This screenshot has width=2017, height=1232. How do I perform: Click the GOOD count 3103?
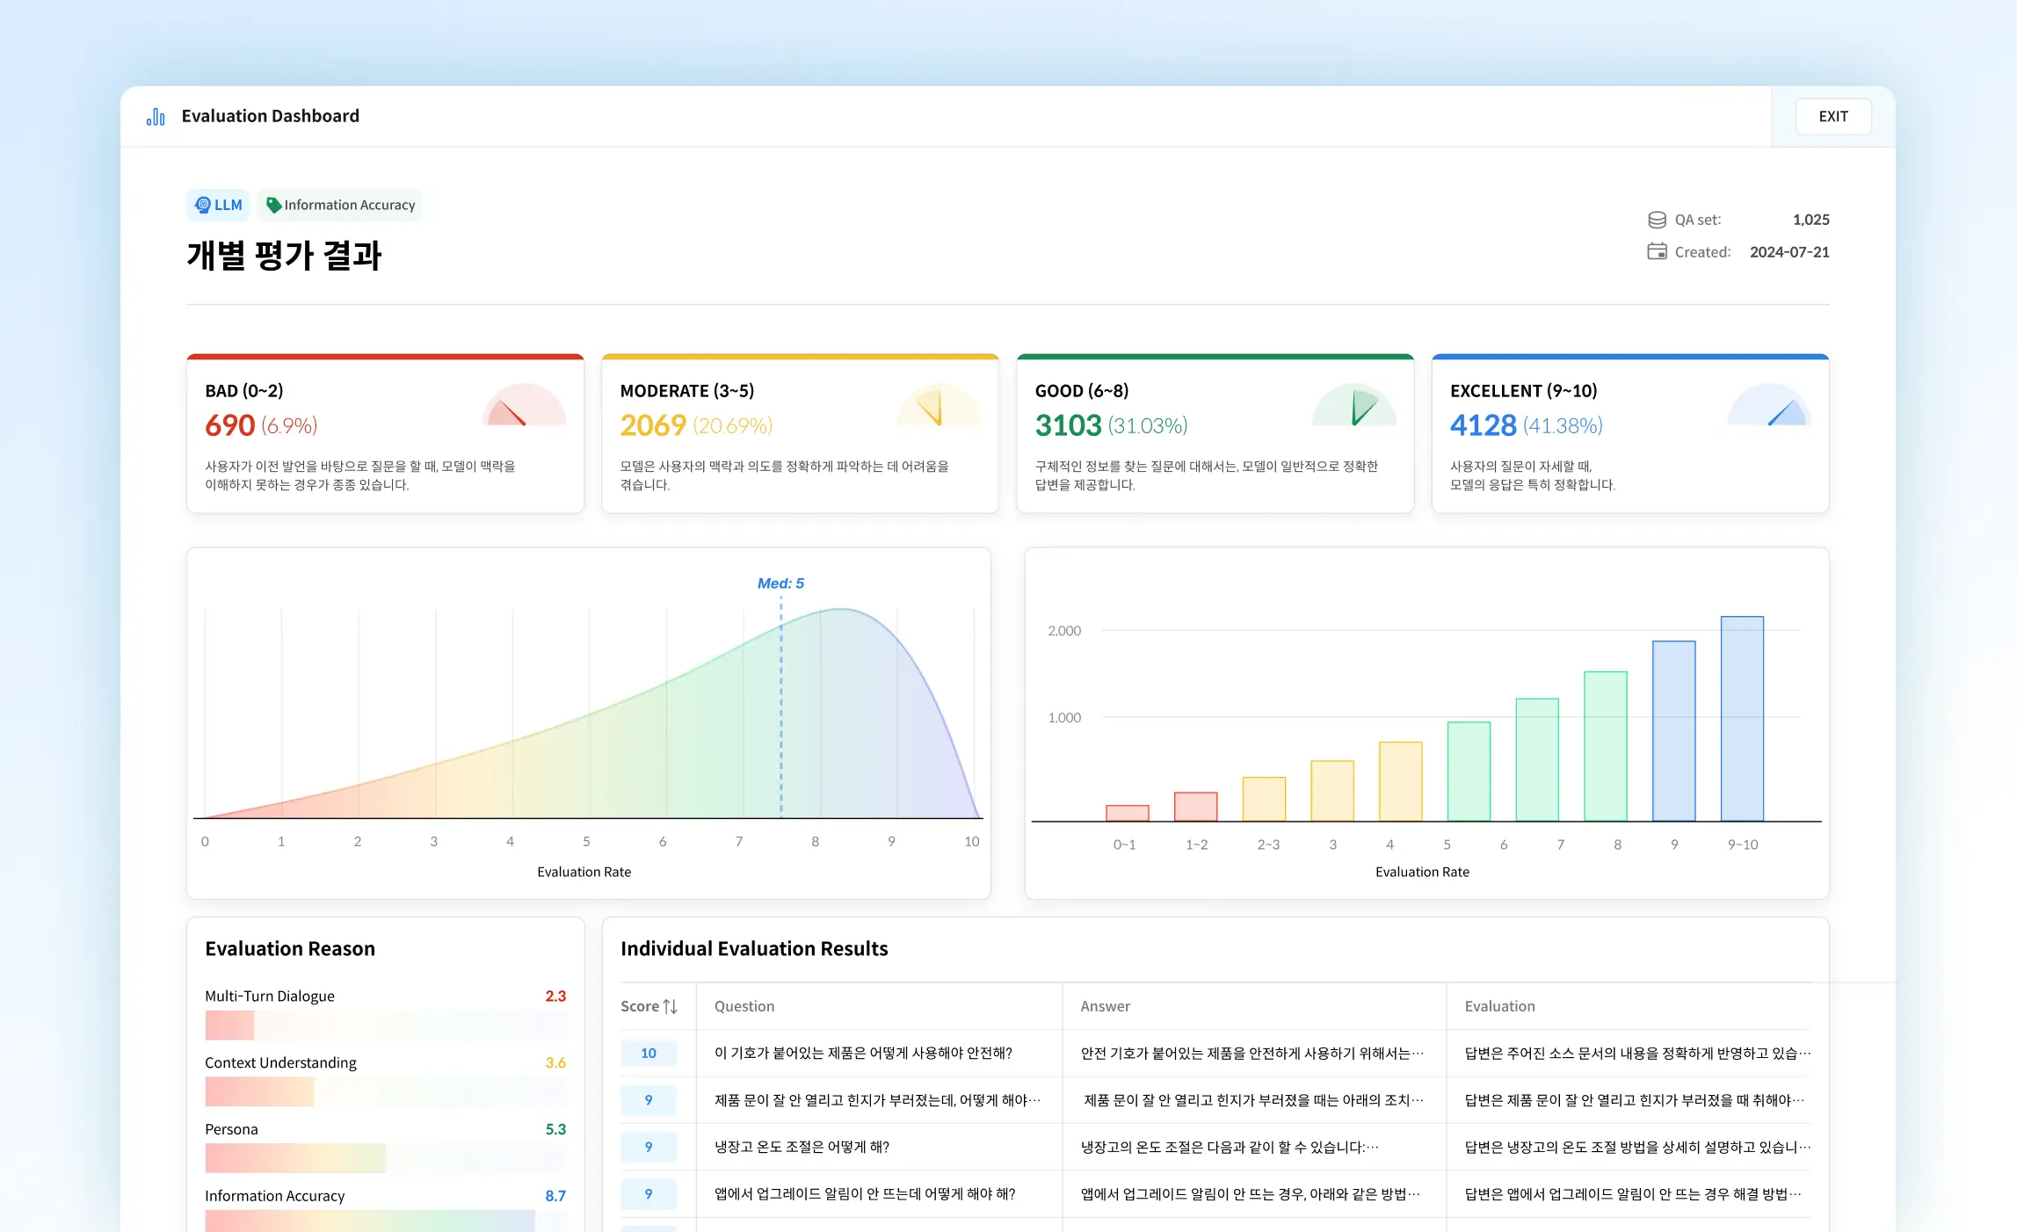(1068, 425)
